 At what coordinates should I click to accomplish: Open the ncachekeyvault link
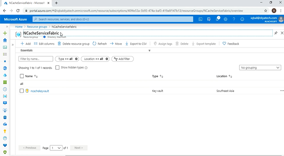pyautogui.click(x=40, y=91)
